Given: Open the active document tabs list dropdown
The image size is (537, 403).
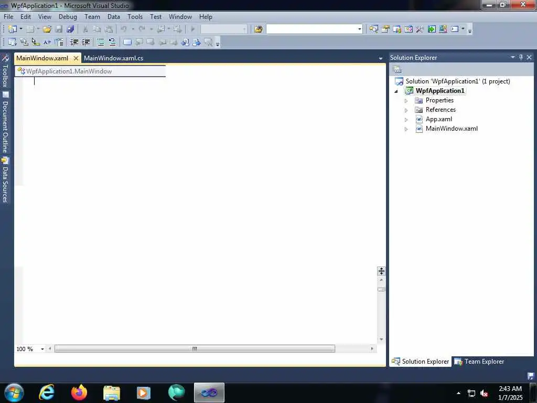Looking at the screenshot, I should (x=381, y=58).
